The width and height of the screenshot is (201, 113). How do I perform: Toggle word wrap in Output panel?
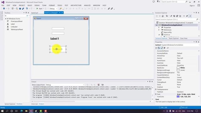coord(102,85)
